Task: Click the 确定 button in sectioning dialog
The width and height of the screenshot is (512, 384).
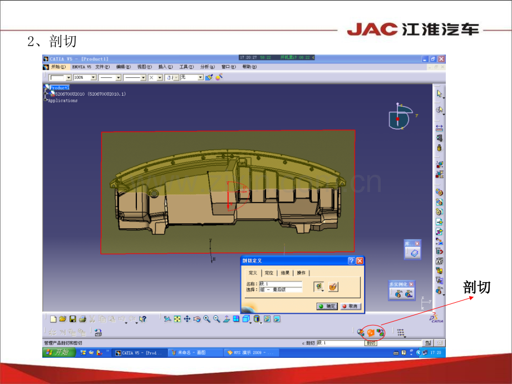Action: pyautogui.click(x=327, y=306)
